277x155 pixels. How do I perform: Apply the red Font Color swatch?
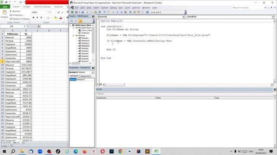pos(61,18)
